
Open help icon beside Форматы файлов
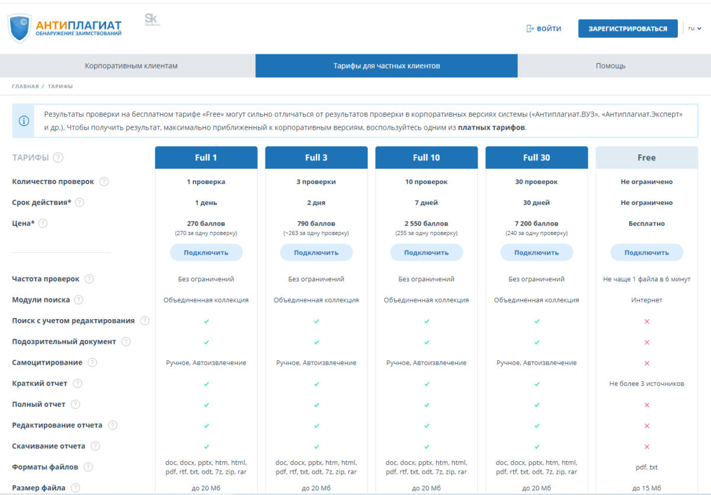[88, 467]
